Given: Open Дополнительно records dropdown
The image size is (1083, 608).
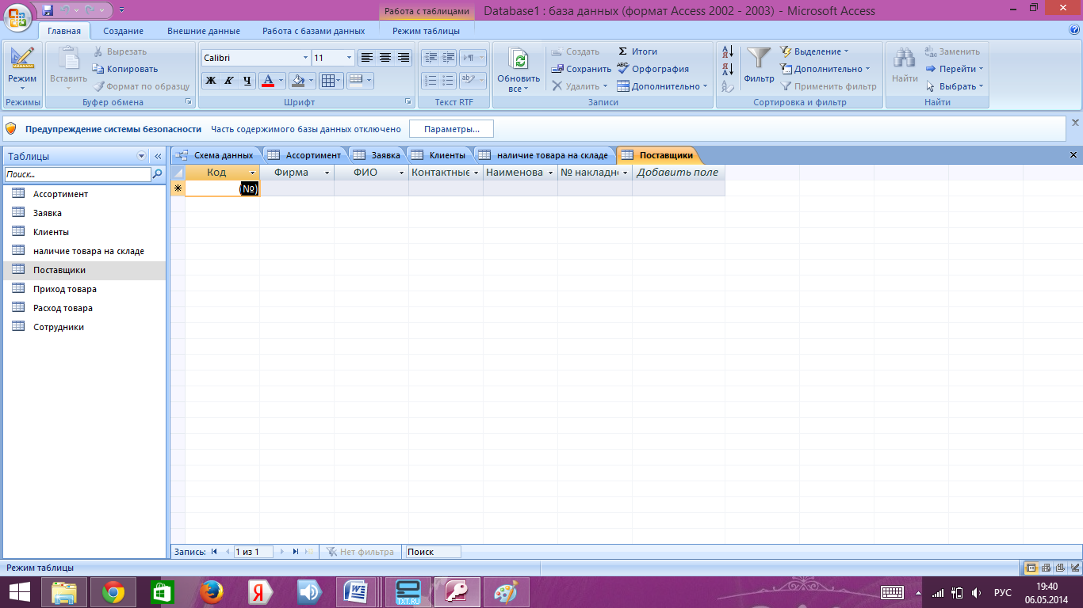Looking at the screenshot, I should [662, 86].
